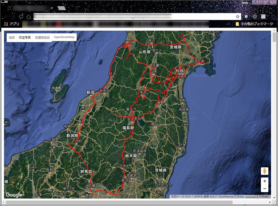Viewport: 278px width, 206px height.
Task: Click the 新発田 city label
Action: (x=104, y=91)
